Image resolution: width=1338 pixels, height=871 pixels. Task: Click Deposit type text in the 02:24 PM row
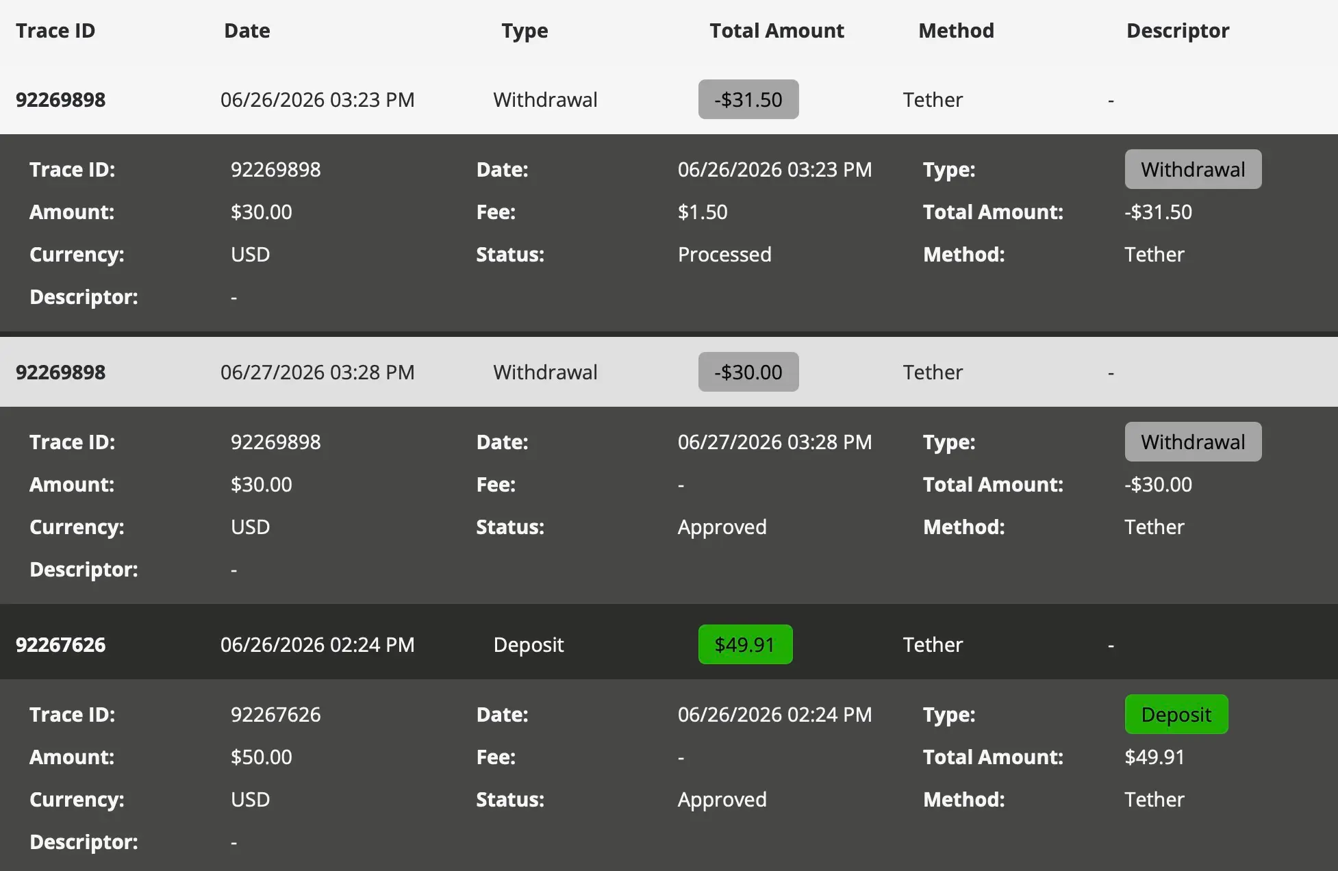[x=529, y=645]
